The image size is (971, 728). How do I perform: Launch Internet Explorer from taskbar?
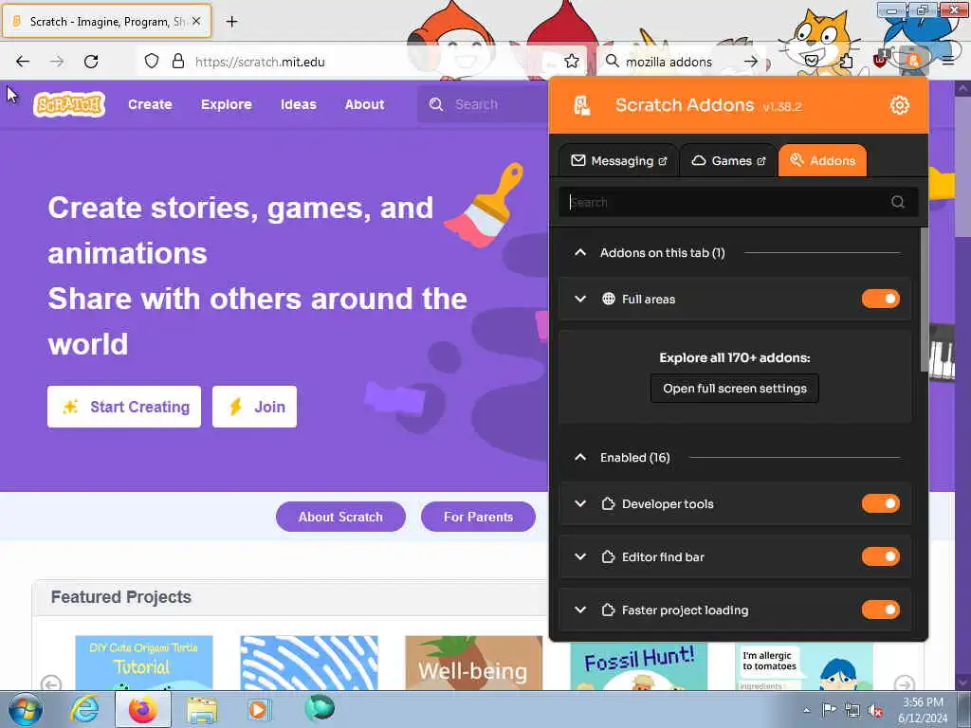(x=84, y=709)
